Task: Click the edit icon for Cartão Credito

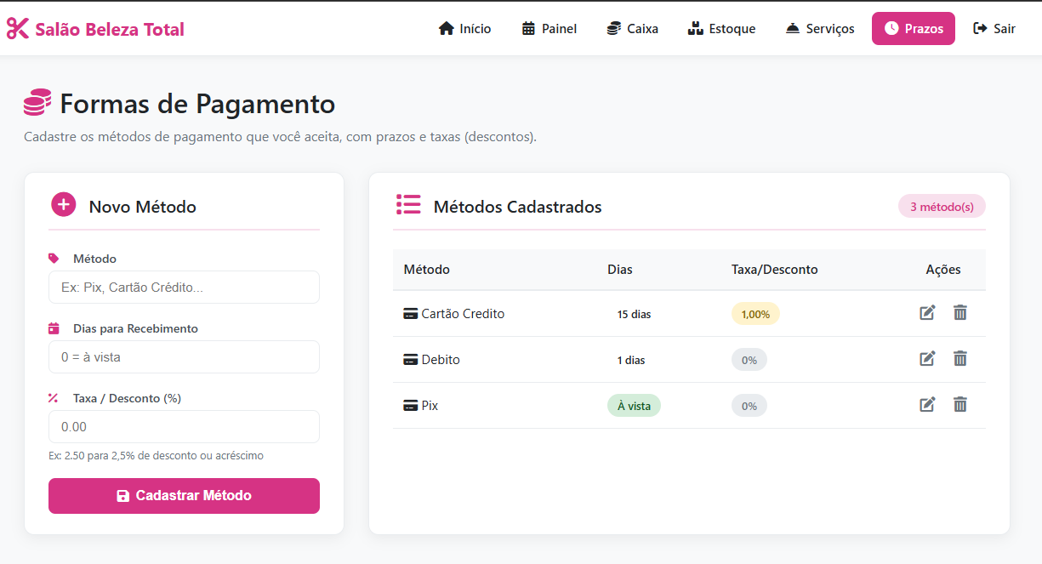Action: pyautogui.click(x=927, y=313)
